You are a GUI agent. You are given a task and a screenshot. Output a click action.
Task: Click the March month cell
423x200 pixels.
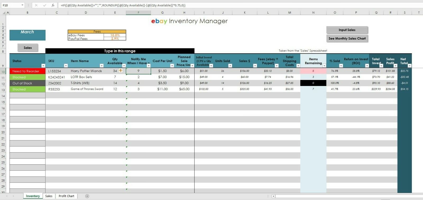[x=27, y=35]
